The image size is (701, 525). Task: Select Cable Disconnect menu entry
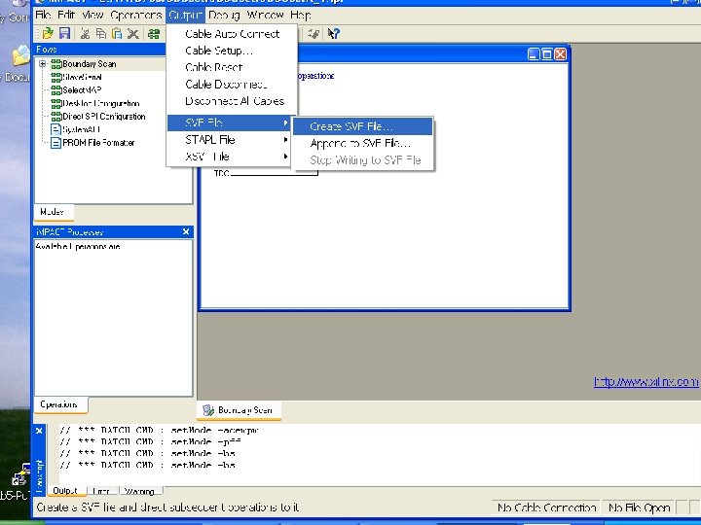click(232, 85)
